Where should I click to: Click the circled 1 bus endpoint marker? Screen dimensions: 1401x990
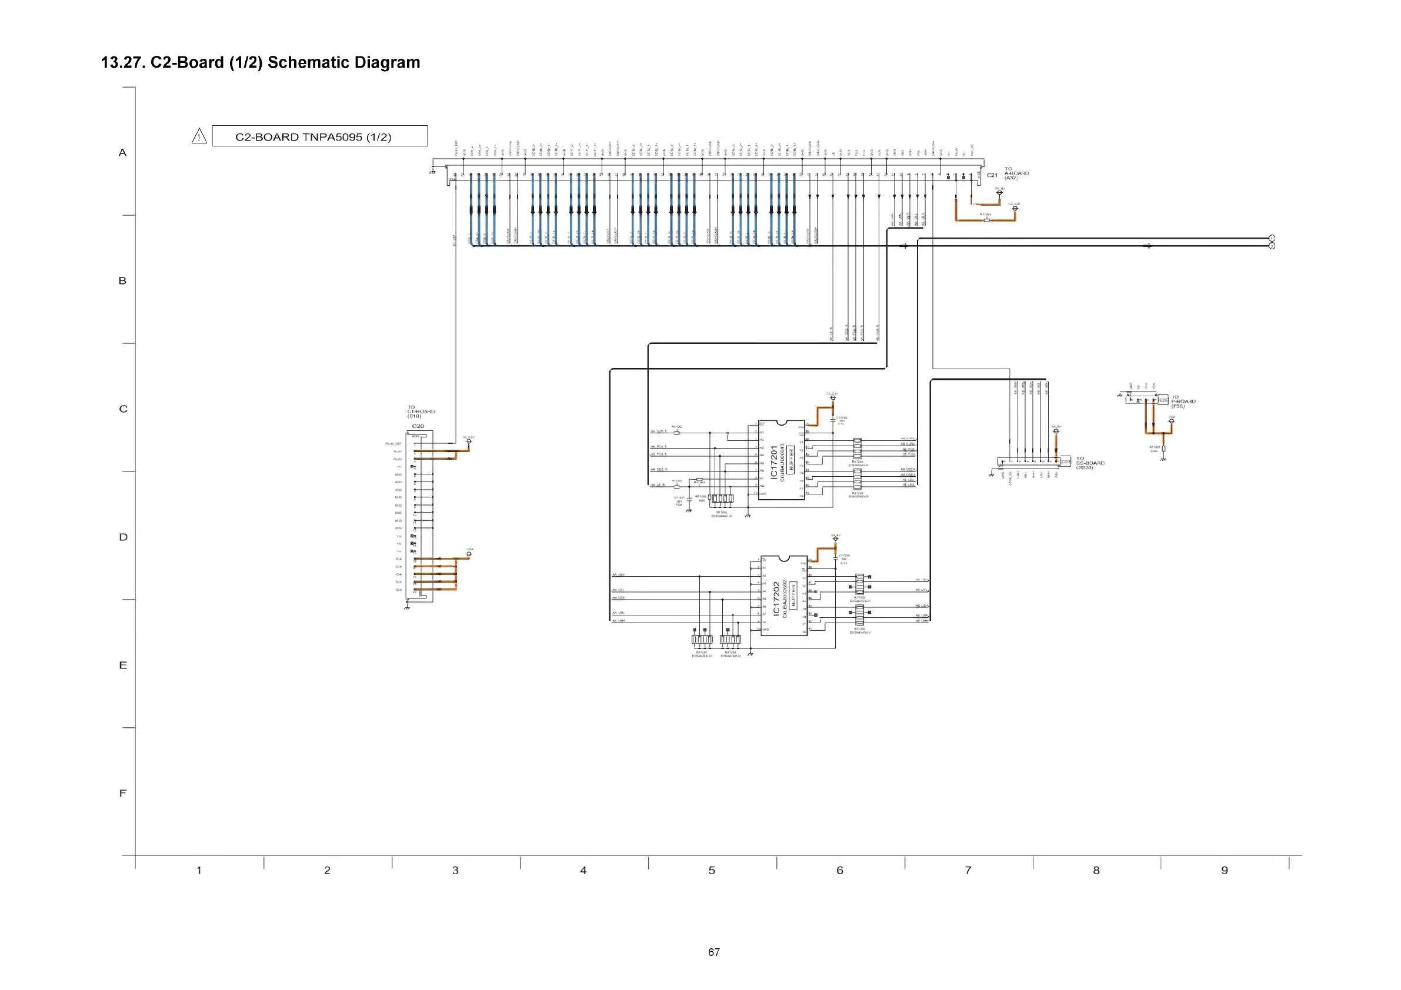click(1272, 238)
